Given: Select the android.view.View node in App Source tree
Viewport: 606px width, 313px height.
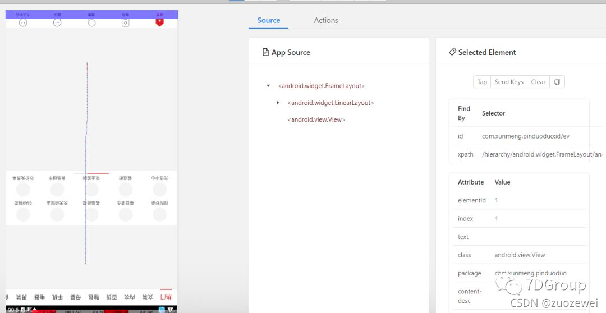Looking at the screenshot, I should pyautogui.click(x=316, y=120).
